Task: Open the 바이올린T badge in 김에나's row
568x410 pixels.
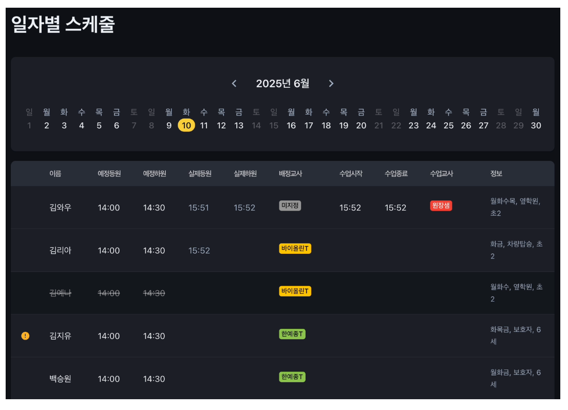Action: tap(295, 291)
